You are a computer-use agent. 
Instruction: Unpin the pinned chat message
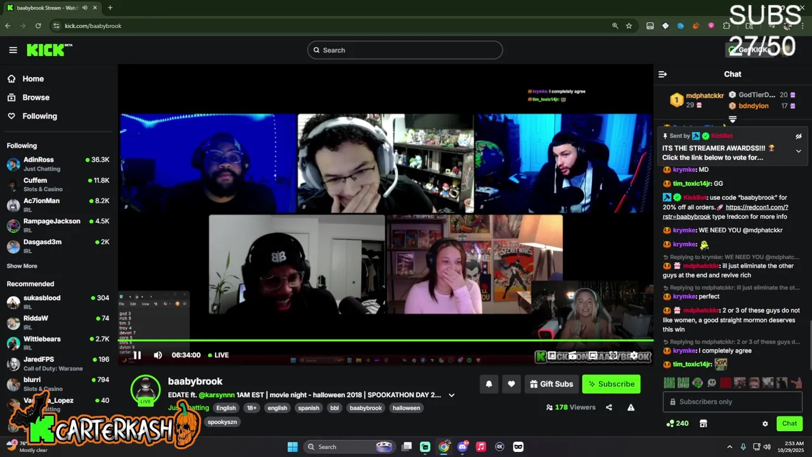click(799, 136)
